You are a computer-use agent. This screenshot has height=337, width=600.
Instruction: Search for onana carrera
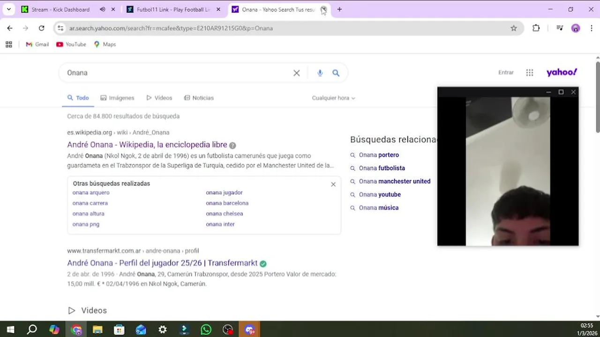[x=90, y=203]
